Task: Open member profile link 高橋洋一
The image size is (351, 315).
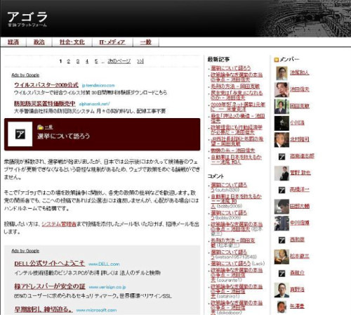Action: click(300, 189)
